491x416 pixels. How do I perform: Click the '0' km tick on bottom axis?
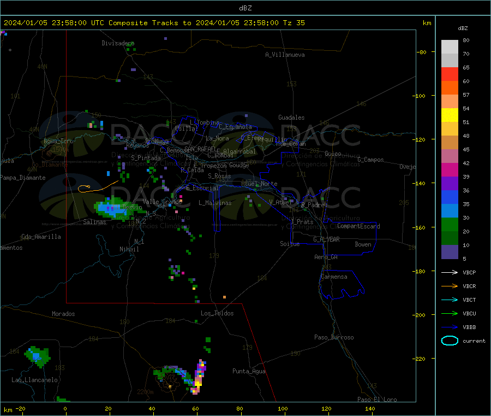click(65, 408)
